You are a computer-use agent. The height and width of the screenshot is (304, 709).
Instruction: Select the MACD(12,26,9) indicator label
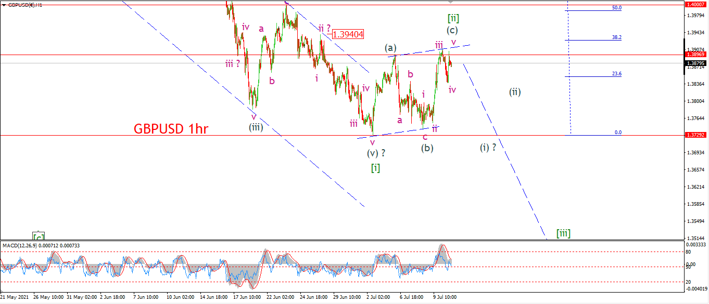point(20,245)
